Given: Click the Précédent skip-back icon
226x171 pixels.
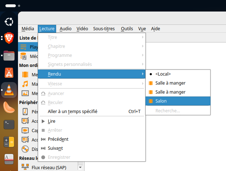Looking at the screenshot, I should (43, 139).
